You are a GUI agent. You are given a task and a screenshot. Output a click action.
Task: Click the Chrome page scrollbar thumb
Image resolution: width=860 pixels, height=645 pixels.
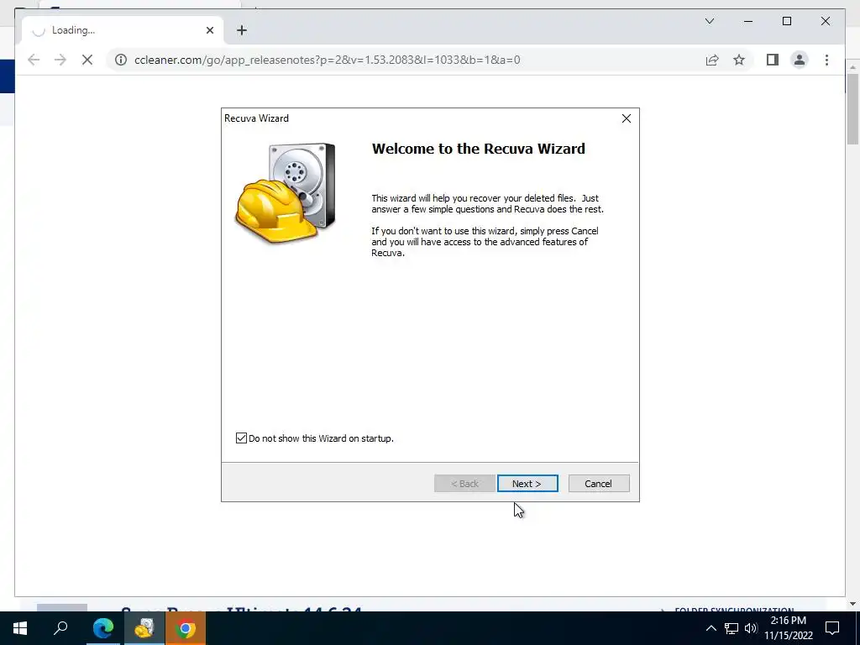point(853,108)
